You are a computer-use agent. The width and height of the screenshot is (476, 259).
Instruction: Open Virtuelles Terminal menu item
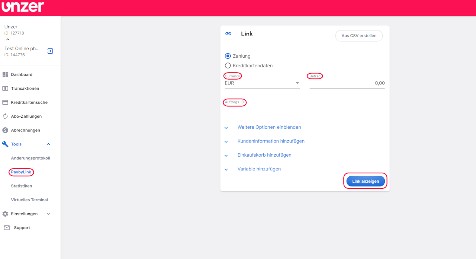pos(29,200)
